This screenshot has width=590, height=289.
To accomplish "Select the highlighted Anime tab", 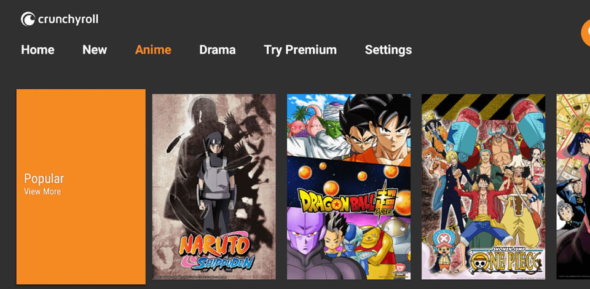I will click(153, 50).
